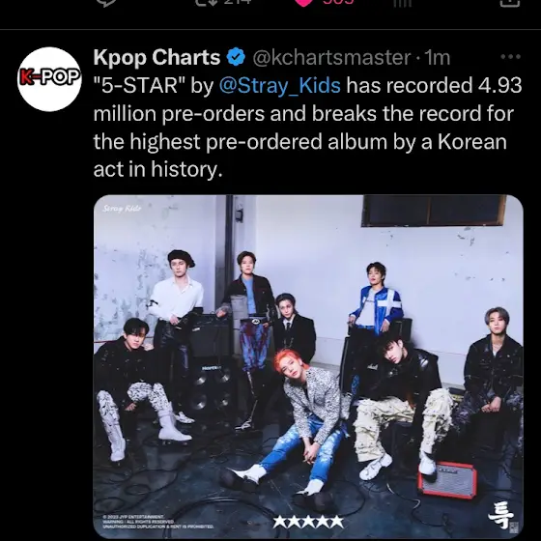Click the five white stars in photo

pyautogui.click(x=308, y=522)
